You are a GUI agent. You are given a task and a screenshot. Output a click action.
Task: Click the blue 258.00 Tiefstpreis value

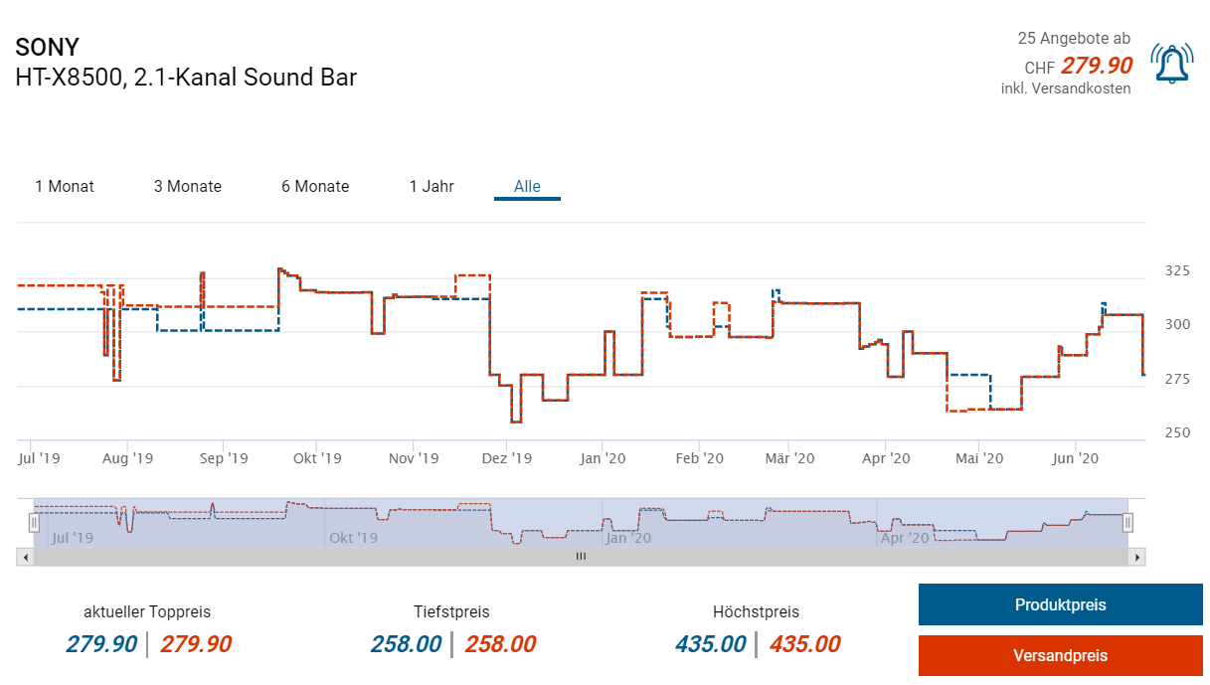406,644
